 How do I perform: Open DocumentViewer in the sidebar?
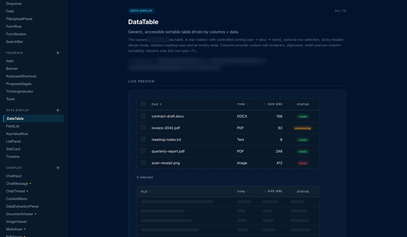[x=20, y=214]
